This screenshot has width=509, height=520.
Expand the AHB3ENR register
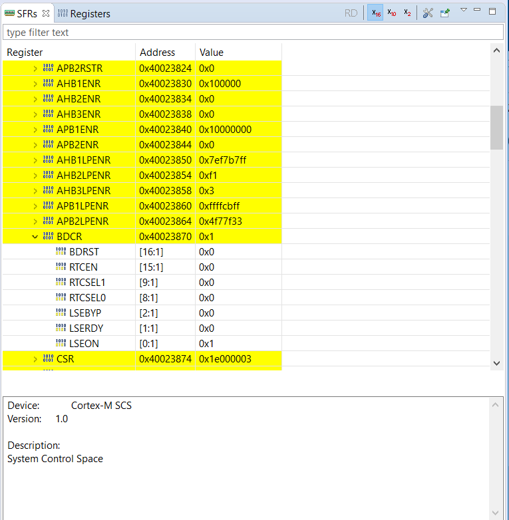pyautogui.click(x=35, y=114)
